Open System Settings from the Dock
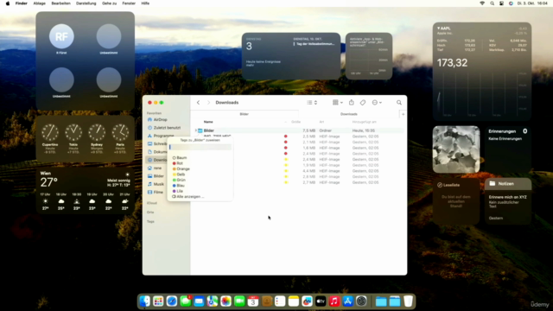This screenshot has width=553, height=311. tap(361, 301)
